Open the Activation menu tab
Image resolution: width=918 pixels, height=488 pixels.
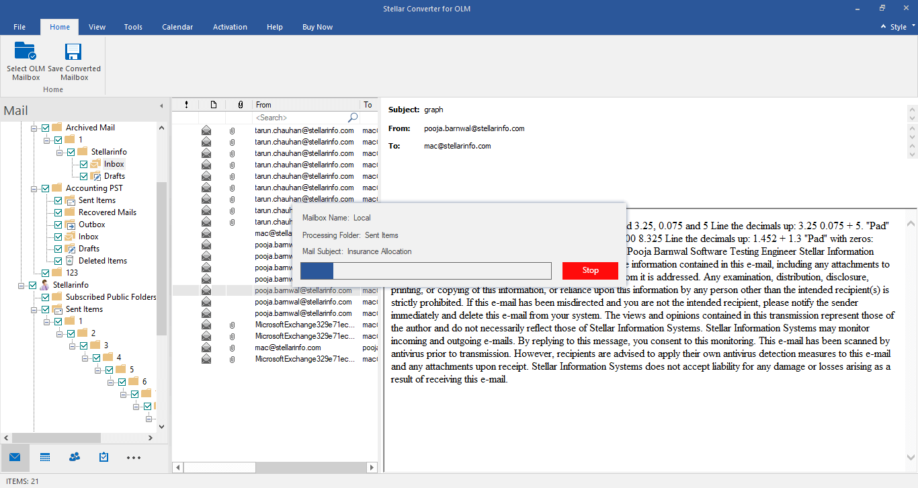230,27
